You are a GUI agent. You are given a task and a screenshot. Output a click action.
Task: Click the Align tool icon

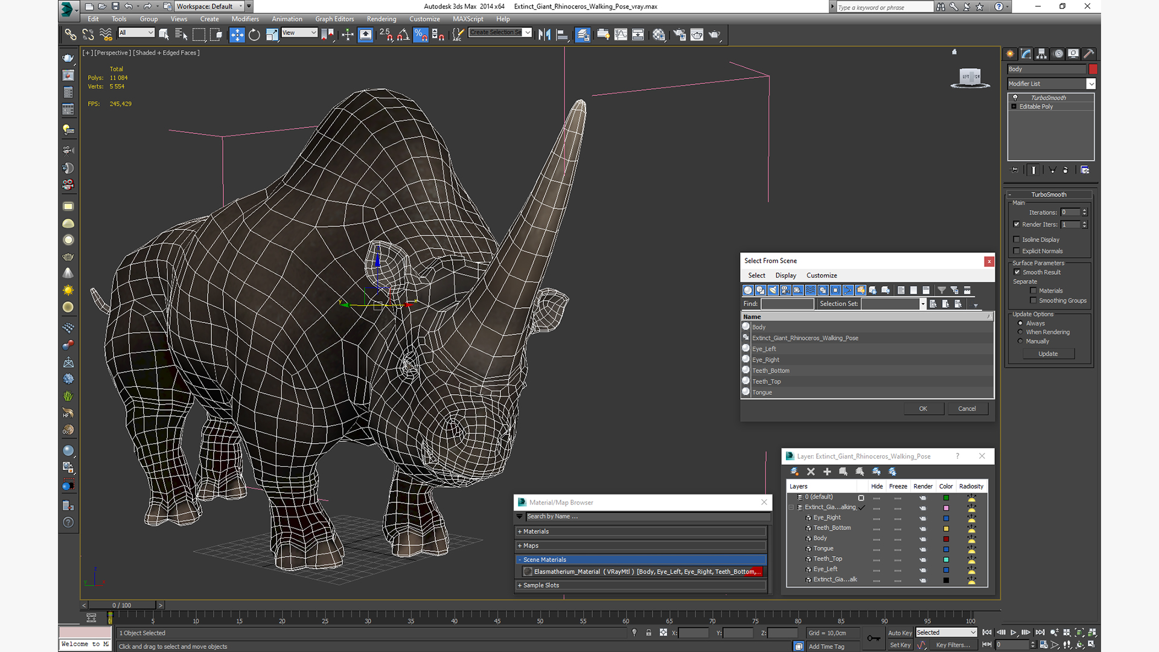click(562, 34)
